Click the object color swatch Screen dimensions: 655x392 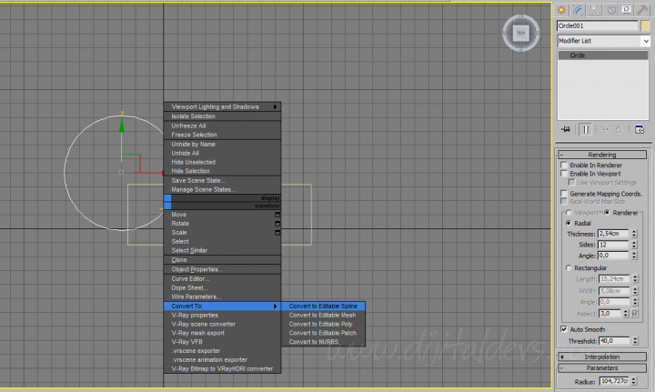646,26
